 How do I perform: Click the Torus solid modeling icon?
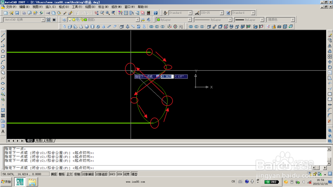(98, 27)
